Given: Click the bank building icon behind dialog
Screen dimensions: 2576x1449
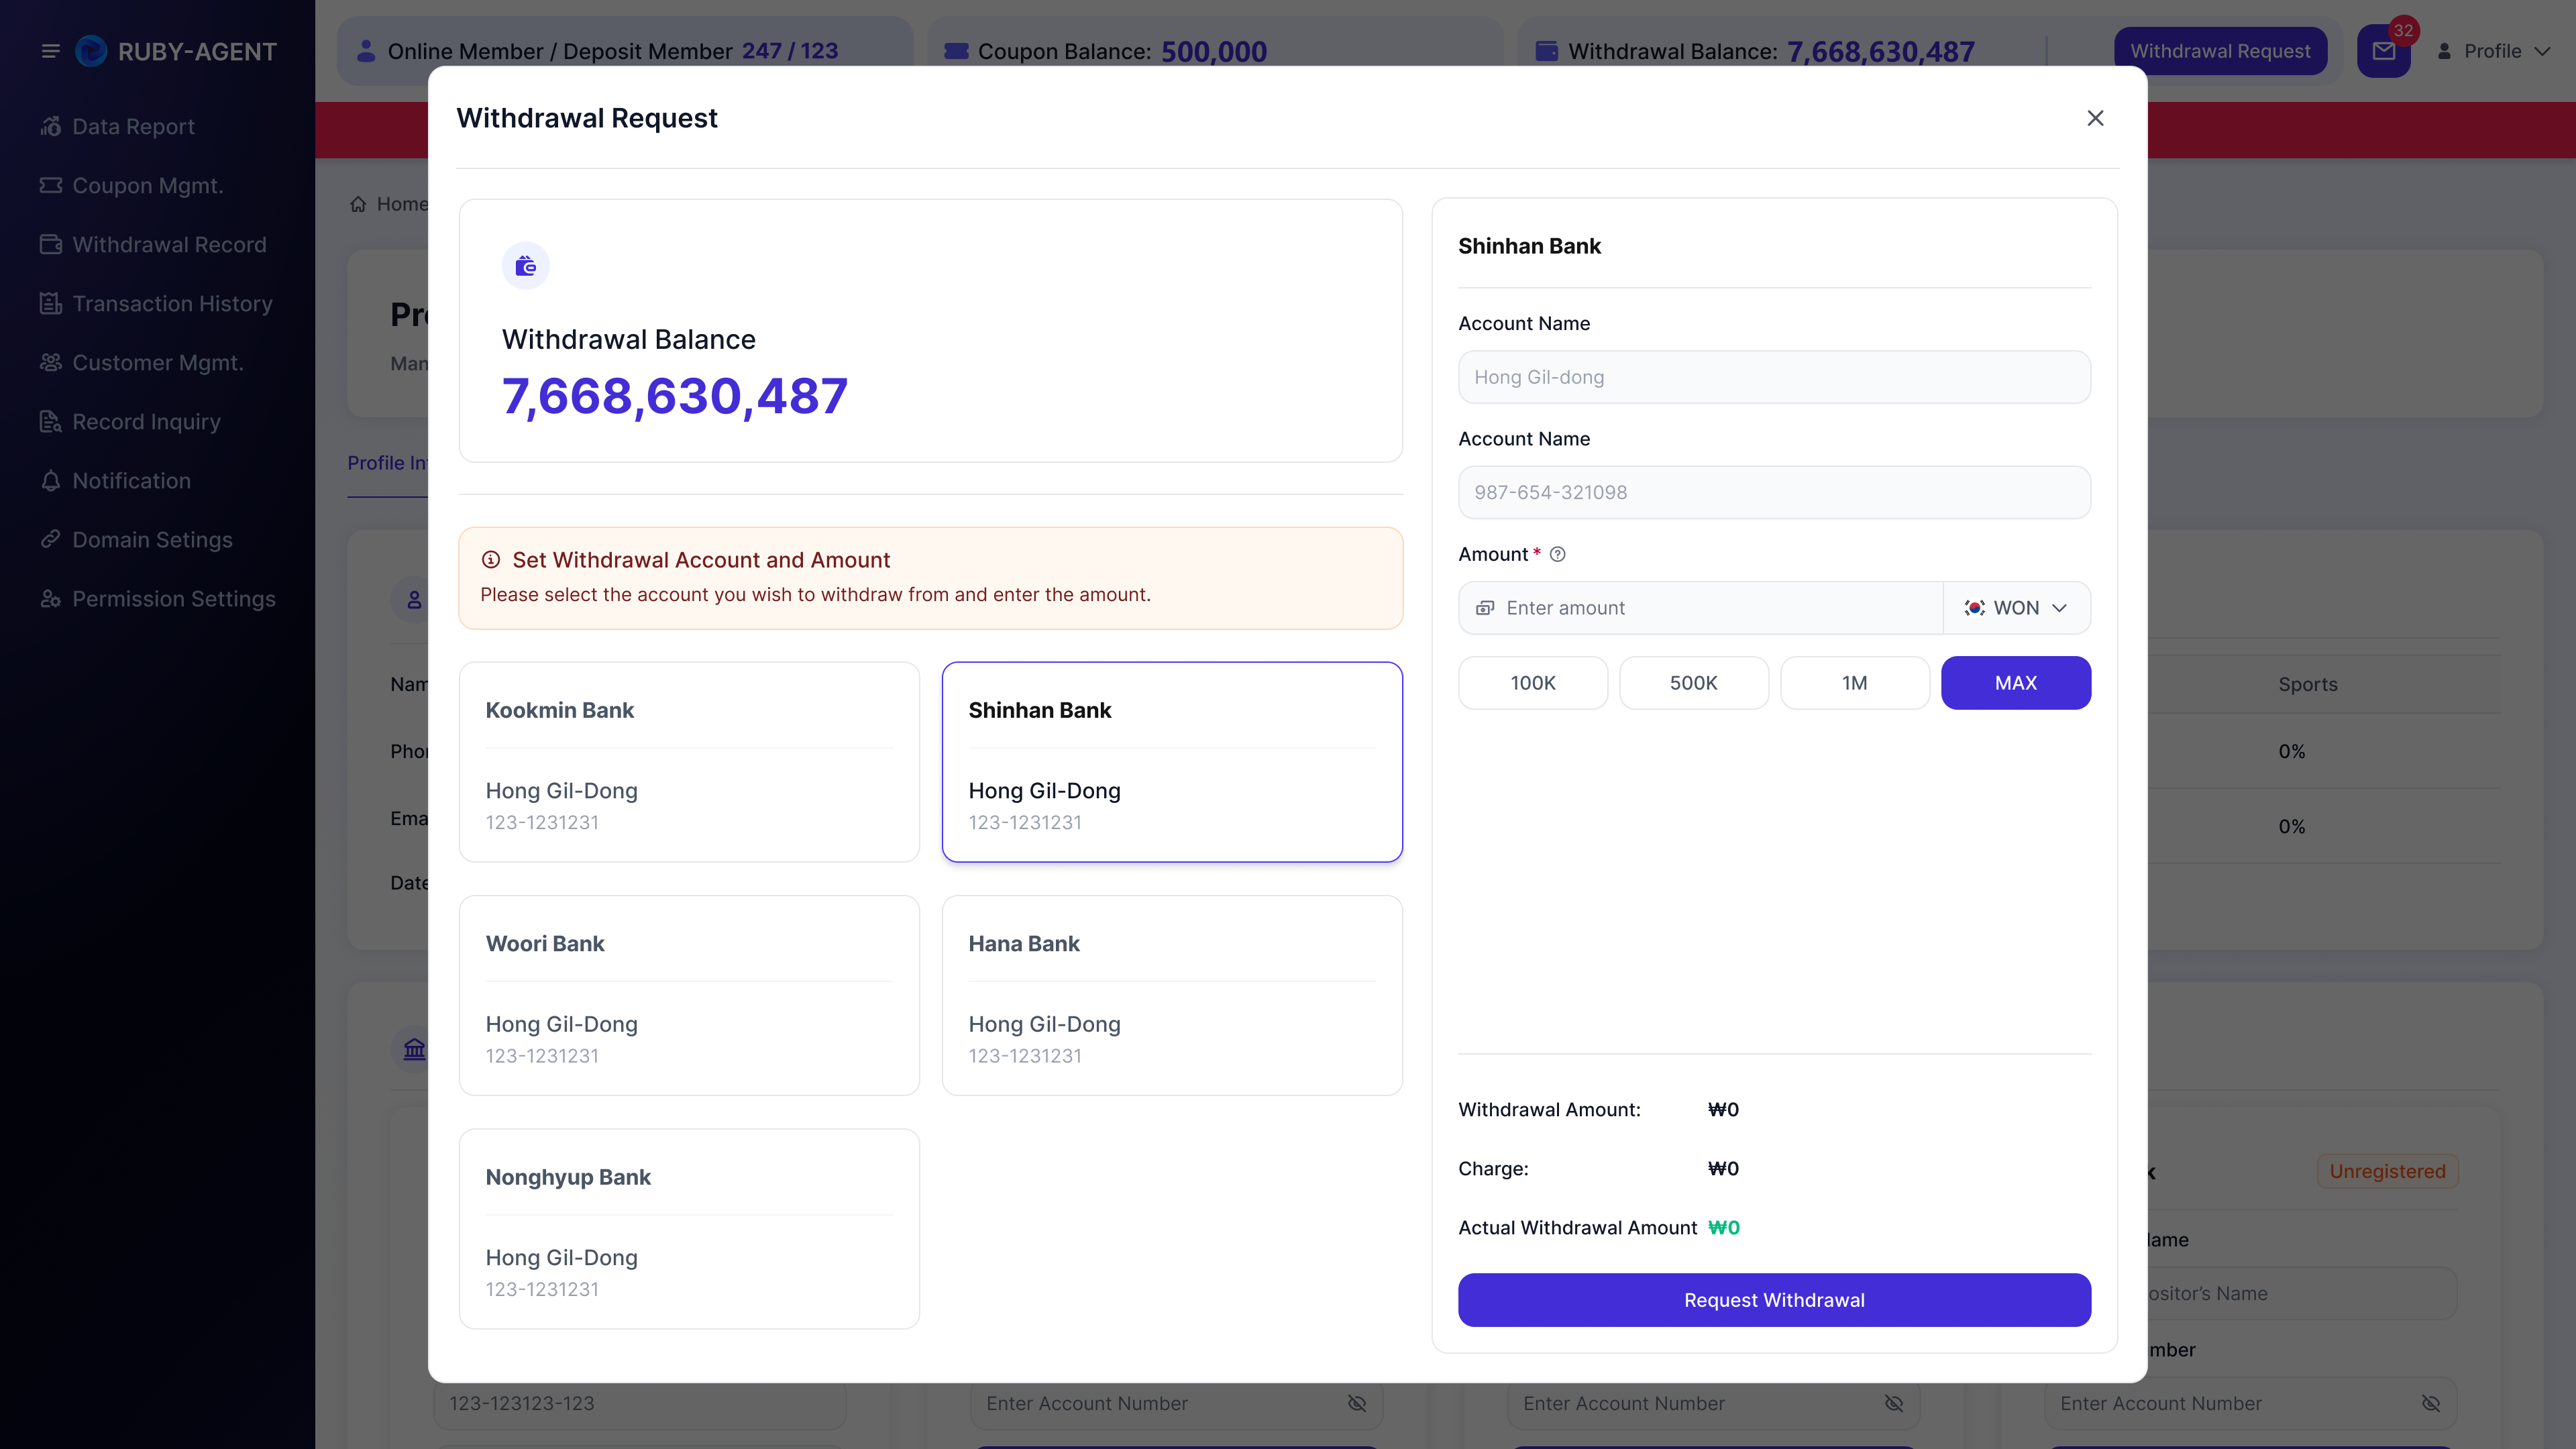Looking at the screenshot, I should 414,1049.
